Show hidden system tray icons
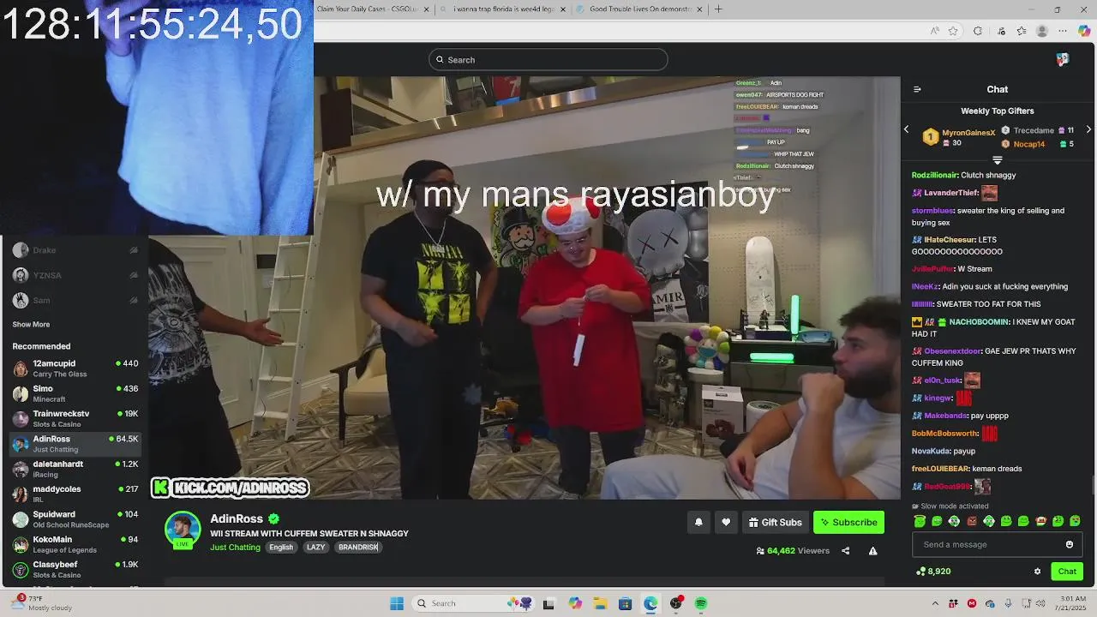Screen dimensions: 1097x617 [x=936, y=603]
